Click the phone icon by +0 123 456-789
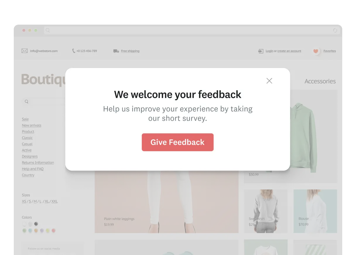This screenshot has height=255, width=356. click(74, 51)
